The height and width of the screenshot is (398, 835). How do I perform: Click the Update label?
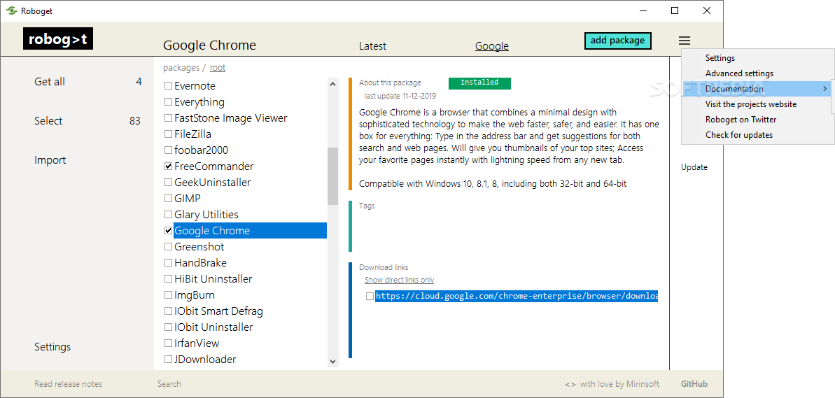tap(694, 167)
